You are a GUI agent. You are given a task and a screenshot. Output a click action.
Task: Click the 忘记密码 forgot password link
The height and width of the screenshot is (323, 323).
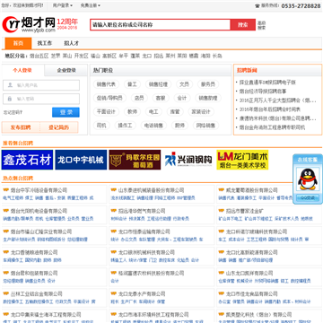click(x=13, y=113)
